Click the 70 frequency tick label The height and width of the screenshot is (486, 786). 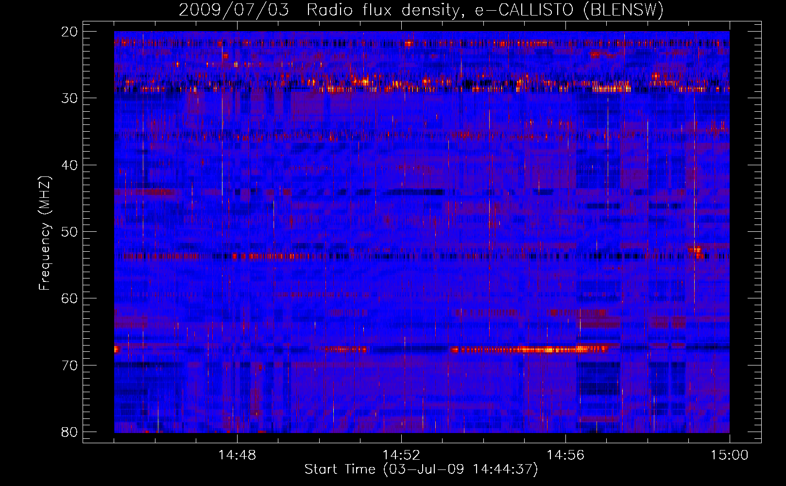69,365
